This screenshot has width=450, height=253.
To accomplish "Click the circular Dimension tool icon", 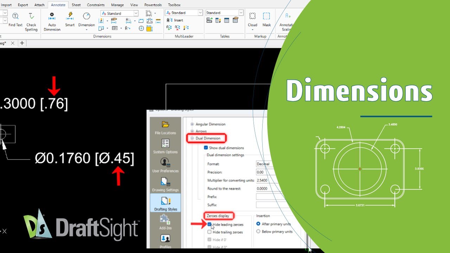I will point(86,16).
